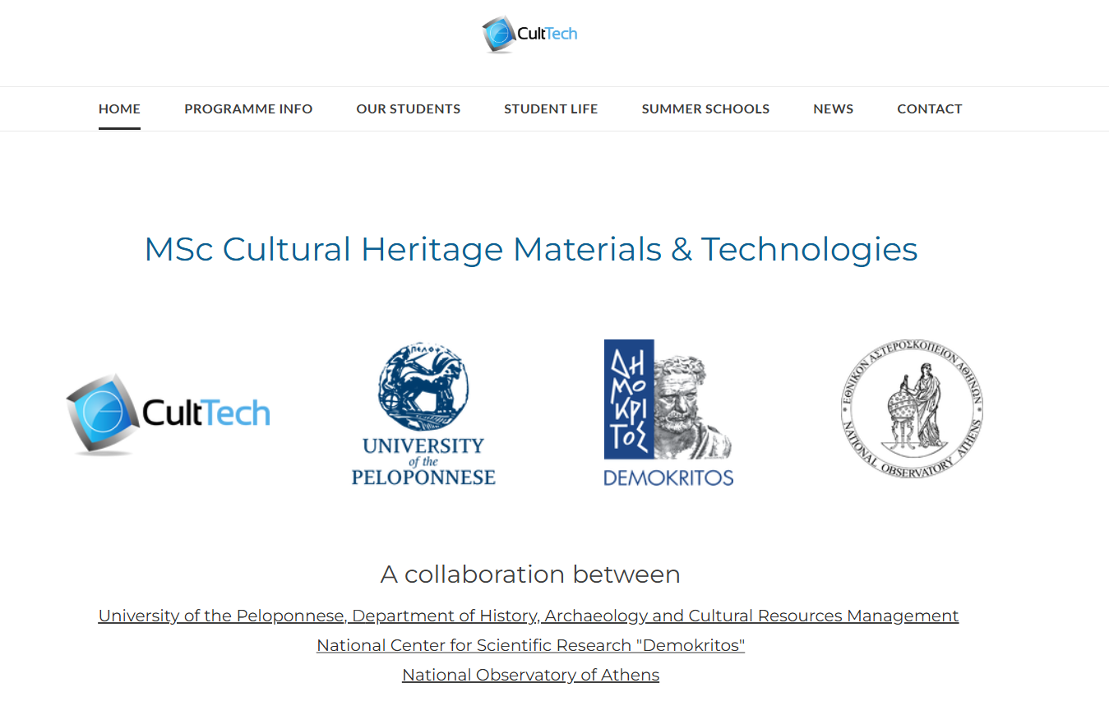Click the DEMOKRITOS wordmark under the bust
The height and width of the screenshot is (706, 1109).
(668, 478)
